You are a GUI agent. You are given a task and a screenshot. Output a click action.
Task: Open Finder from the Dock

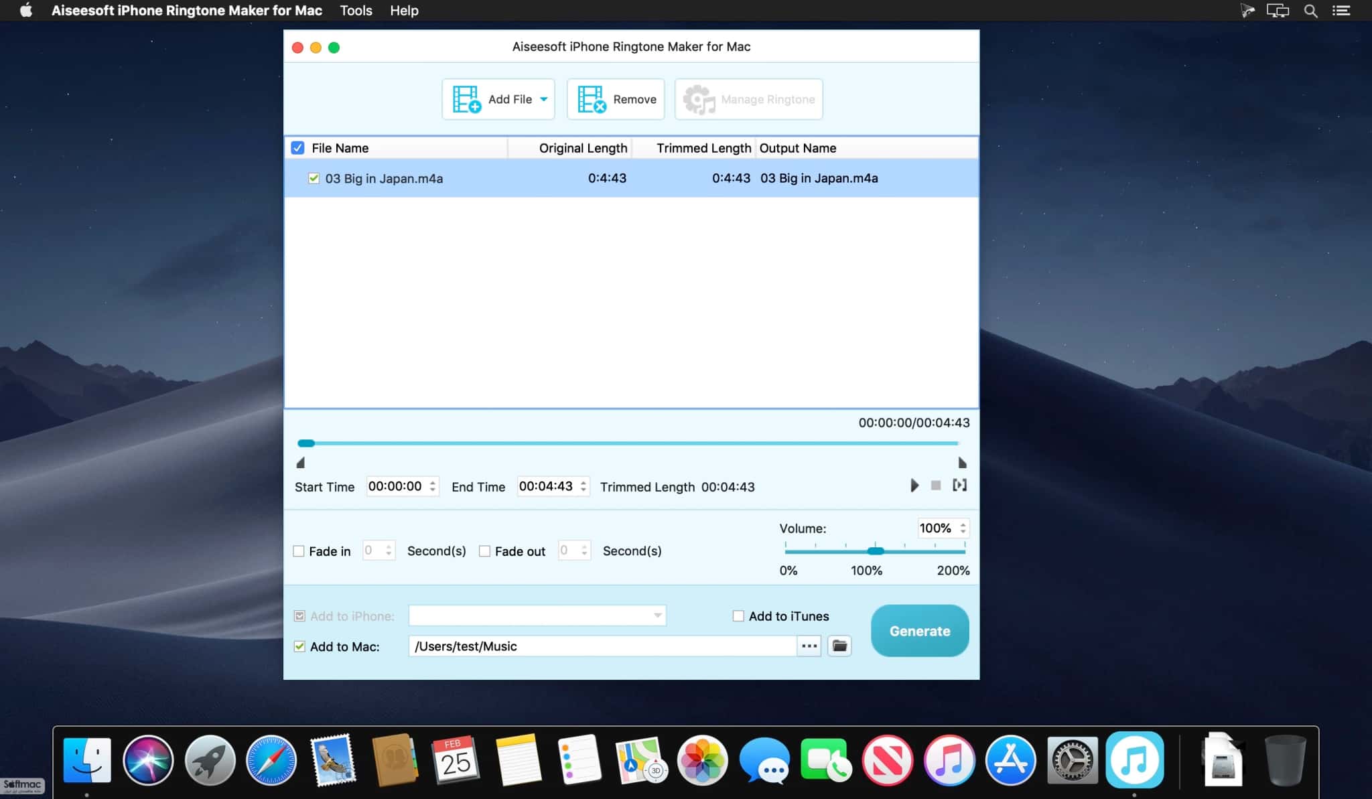click(x=87, y=760)
